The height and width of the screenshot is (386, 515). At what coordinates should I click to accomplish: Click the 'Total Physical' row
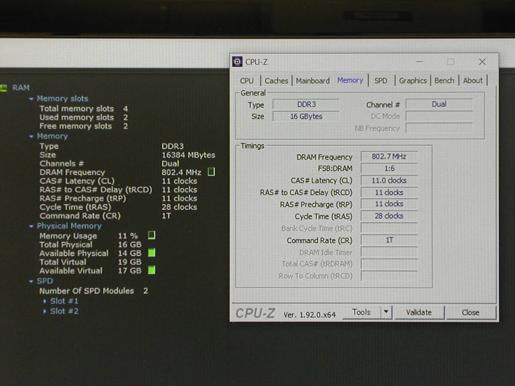(x=91, y=244)
